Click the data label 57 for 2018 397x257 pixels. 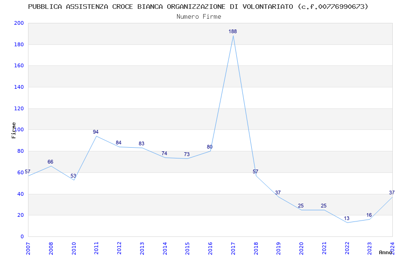click(255, 171)
